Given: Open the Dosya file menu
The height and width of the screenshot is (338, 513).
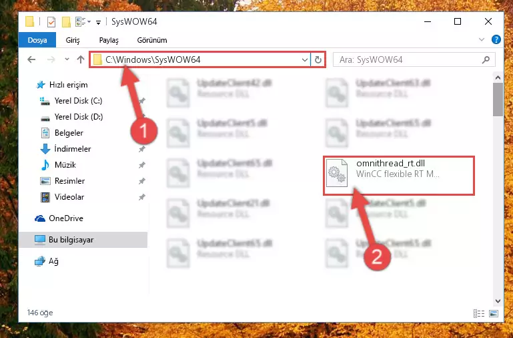Looking at the screenshot, I should [37, 40].
